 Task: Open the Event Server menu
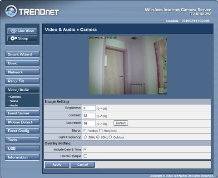point(22,113)
